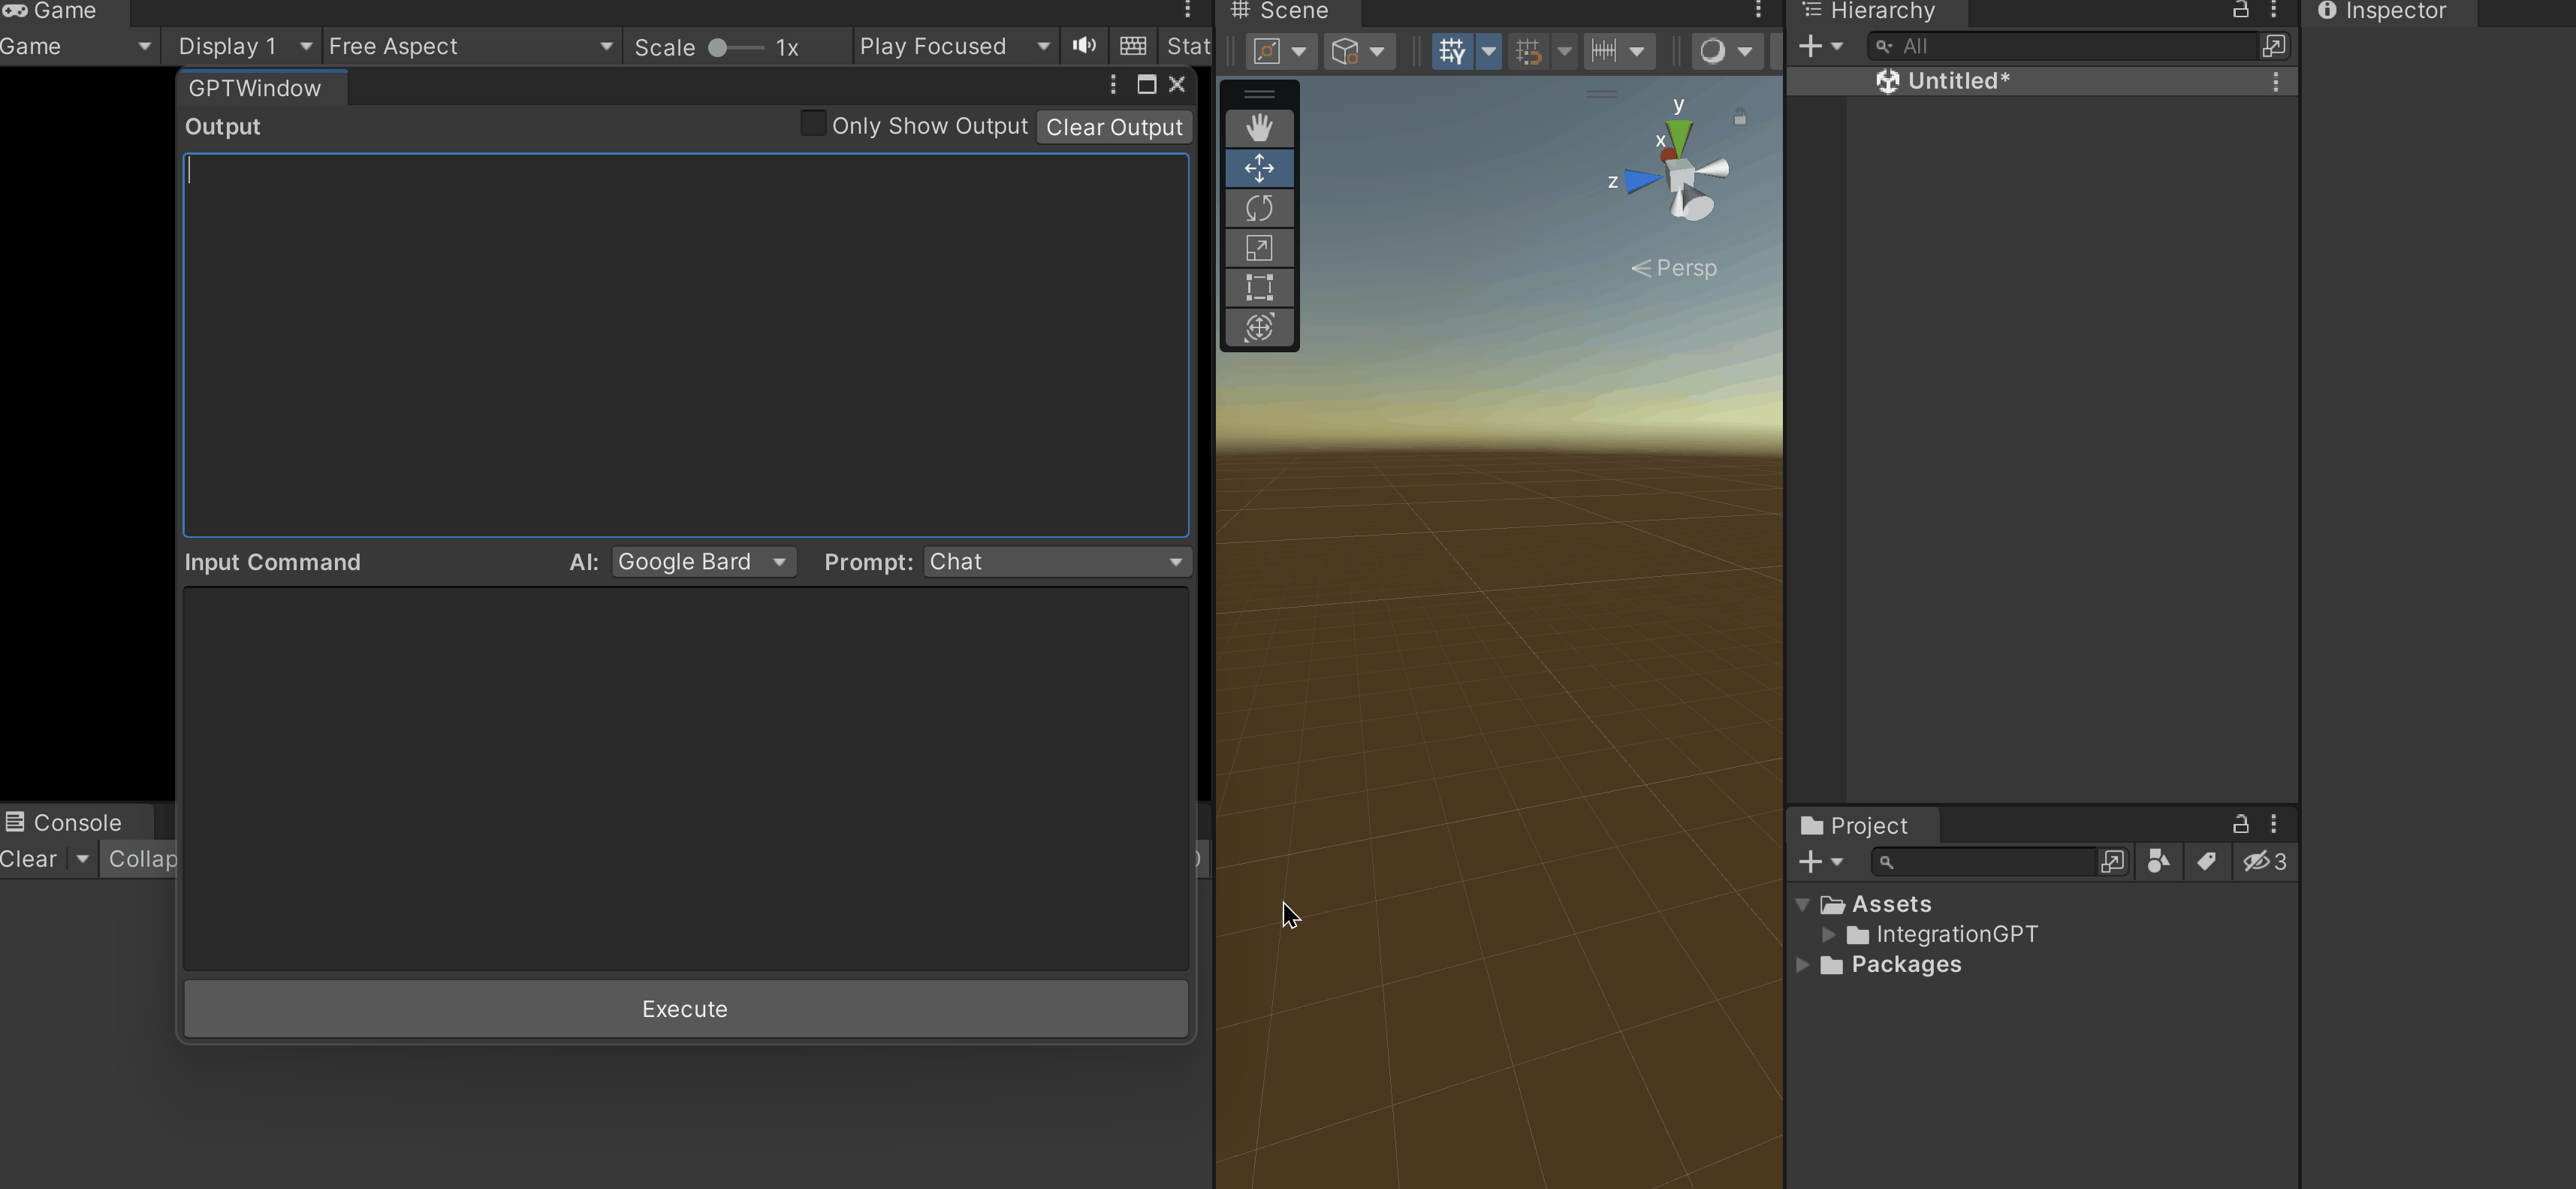The width and height of the screenshot is (2576, 1189).
Task: Toggle the Project panel lock
Action: point(2240,825)
